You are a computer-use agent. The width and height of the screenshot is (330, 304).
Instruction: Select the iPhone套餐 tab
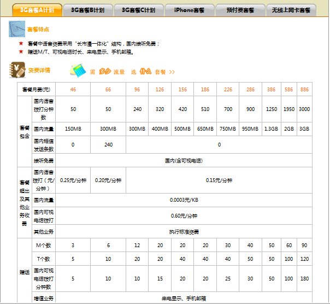[x=190, y=10]
